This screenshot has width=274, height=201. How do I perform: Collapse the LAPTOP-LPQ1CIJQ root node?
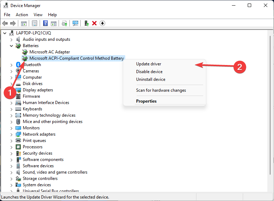pos(5,33)
